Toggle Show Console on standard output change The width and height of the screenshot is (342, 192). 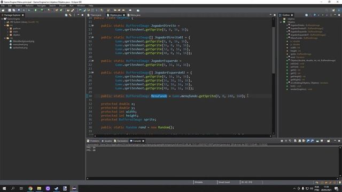tap(308, 141)
